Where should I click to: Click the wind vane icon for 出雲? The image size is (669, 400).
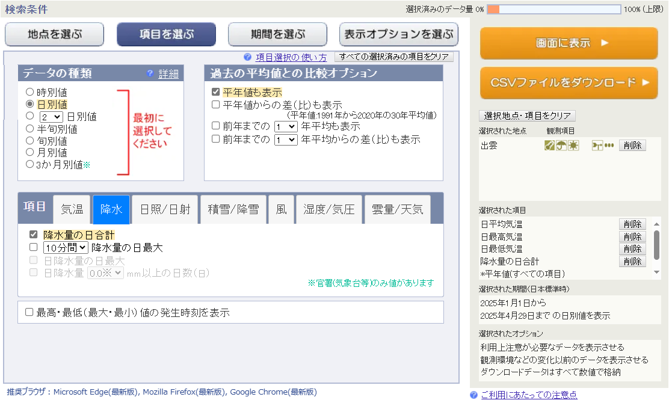click(597, 146)
